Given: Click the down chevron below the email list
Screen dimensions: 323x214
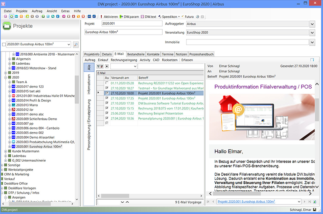Looking at the screenshot, I should 122,202.
